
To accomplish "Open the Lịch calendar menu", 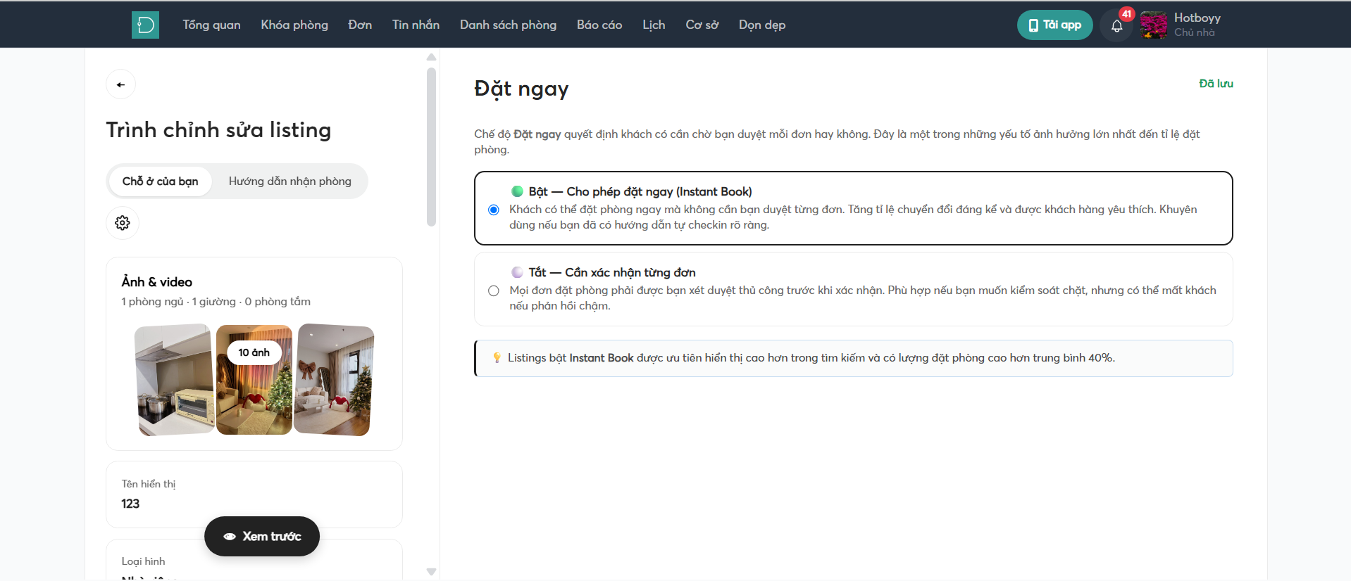I will tap(654, 25).
